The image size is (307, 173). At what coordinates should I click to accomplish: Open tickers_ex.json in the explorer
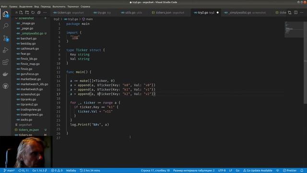29,130
